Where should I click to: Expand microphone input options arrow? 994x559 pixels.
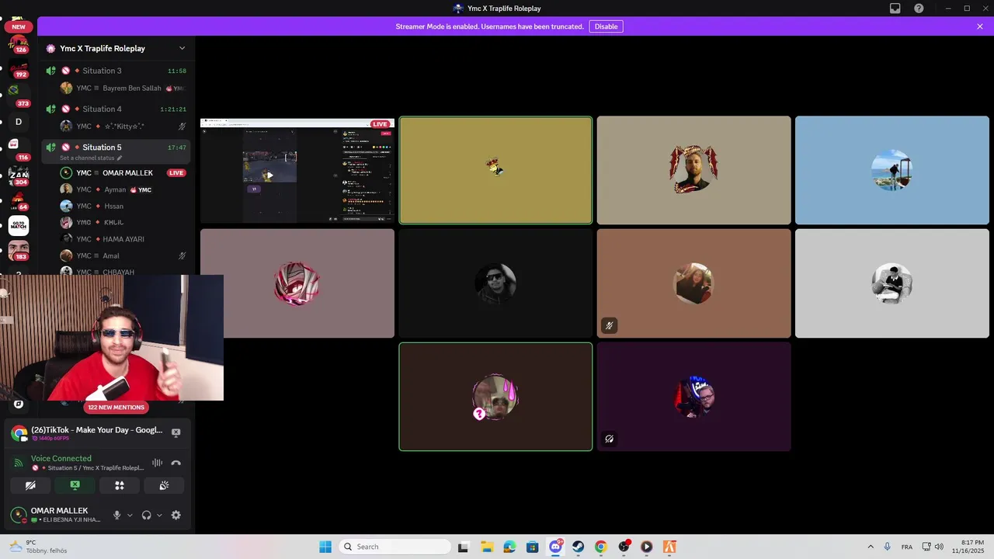click(x=130, y=515)
